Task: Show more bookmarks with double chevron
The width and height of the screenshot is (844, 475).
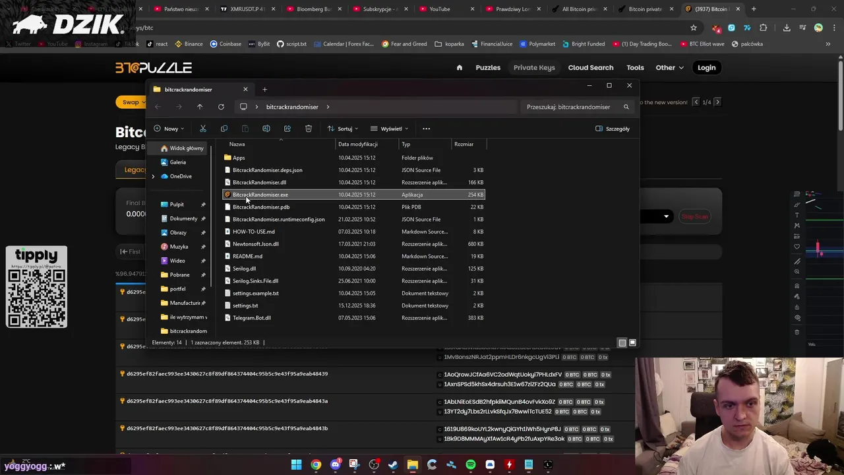Action: tap(828, 44)
